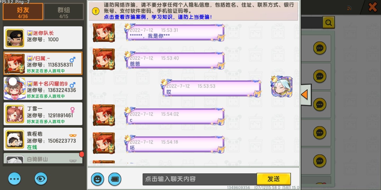The image size is (381, 190).
Task: Open the emoji picker in chat bar
Action: (x=98, y=179)
